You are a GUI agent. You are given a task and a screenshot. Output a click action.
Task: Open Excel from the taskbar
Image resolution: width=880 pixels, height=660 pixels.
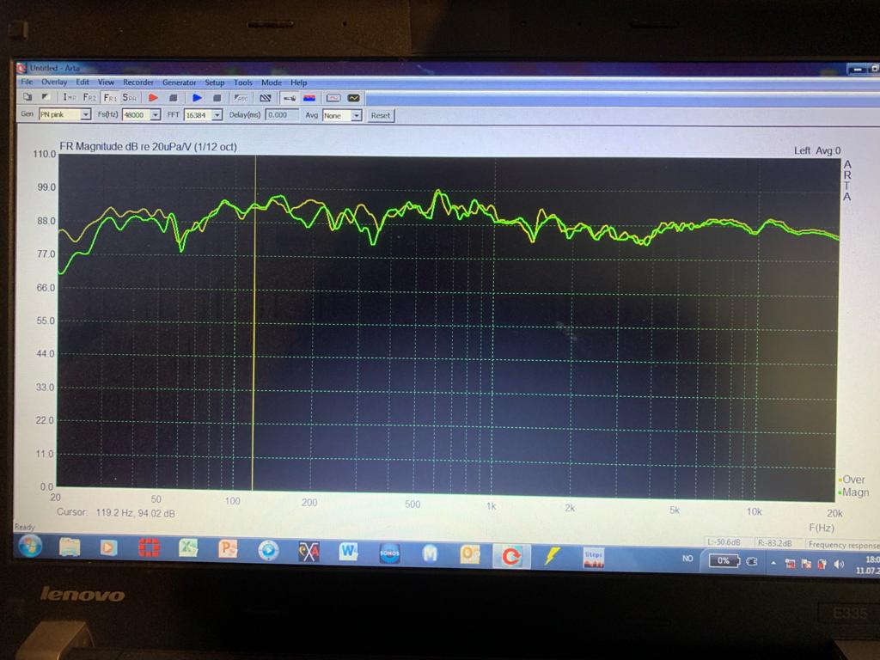(188, 548)
